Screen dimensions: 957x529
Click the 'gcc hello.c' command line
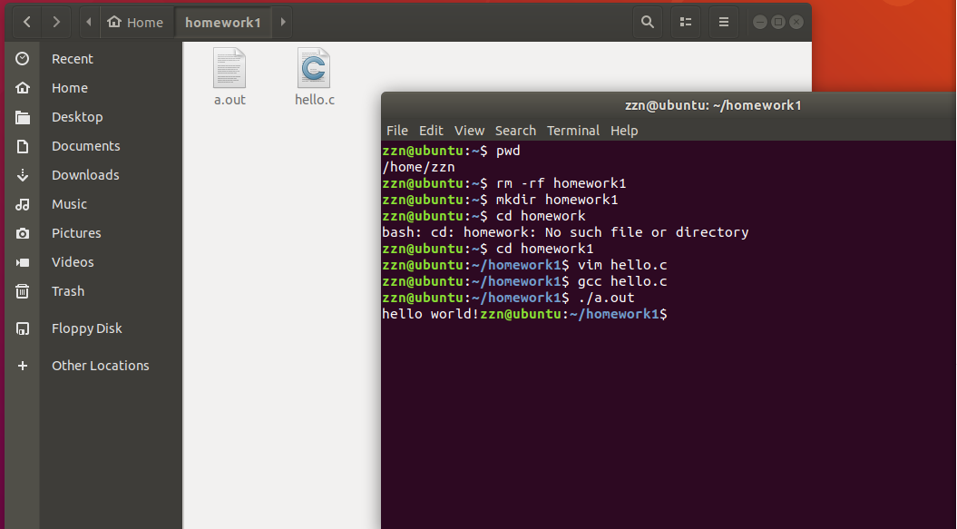525,281
